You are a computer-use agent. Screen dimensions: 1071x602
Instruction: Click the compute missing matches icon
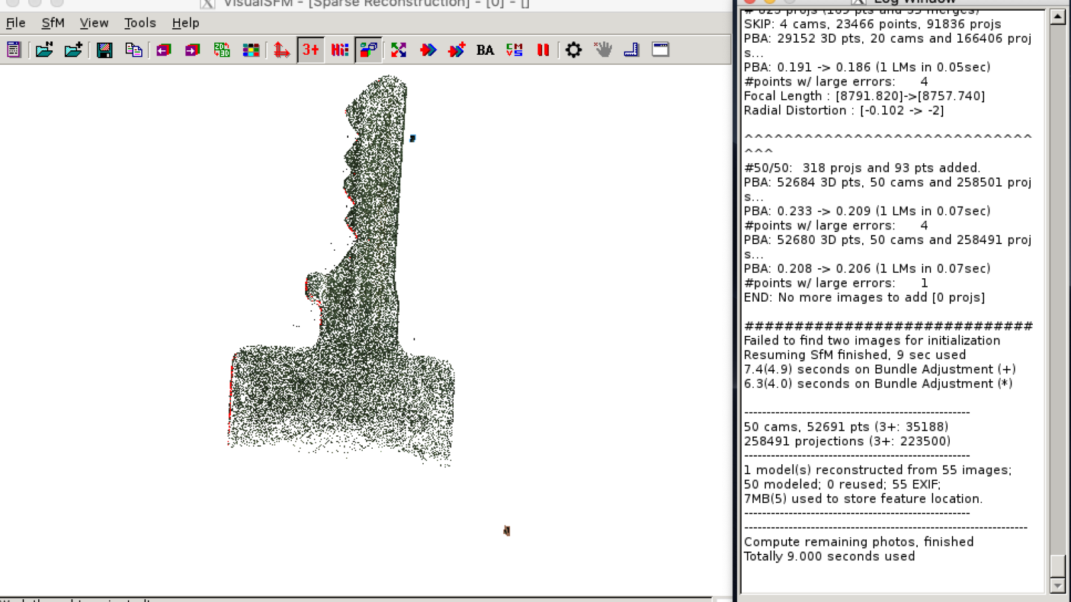(398, 49)
